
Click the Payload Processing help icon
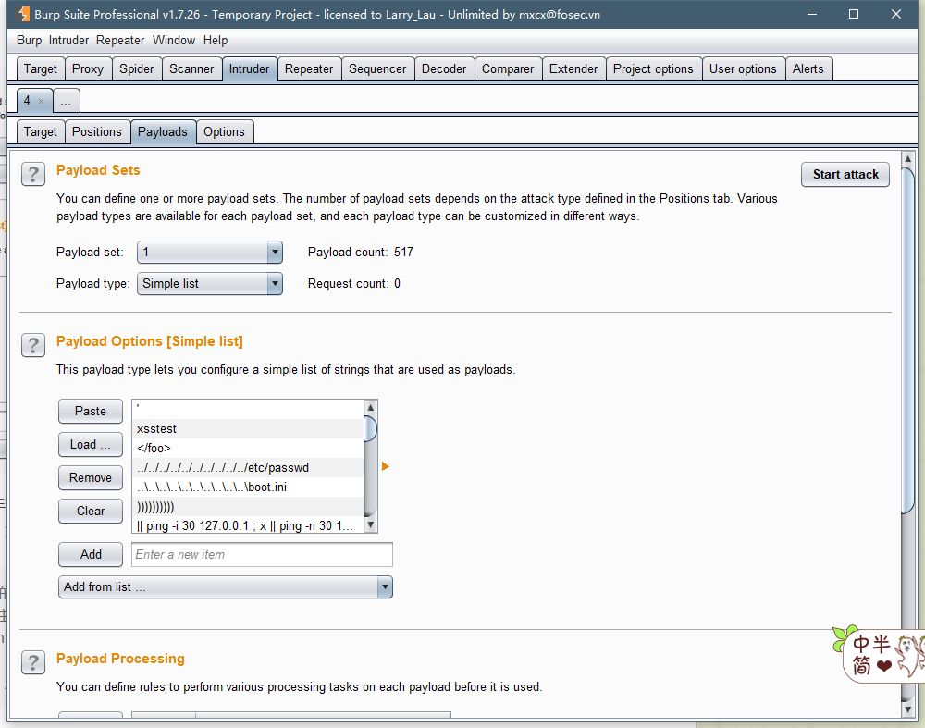tap(32, 662)
